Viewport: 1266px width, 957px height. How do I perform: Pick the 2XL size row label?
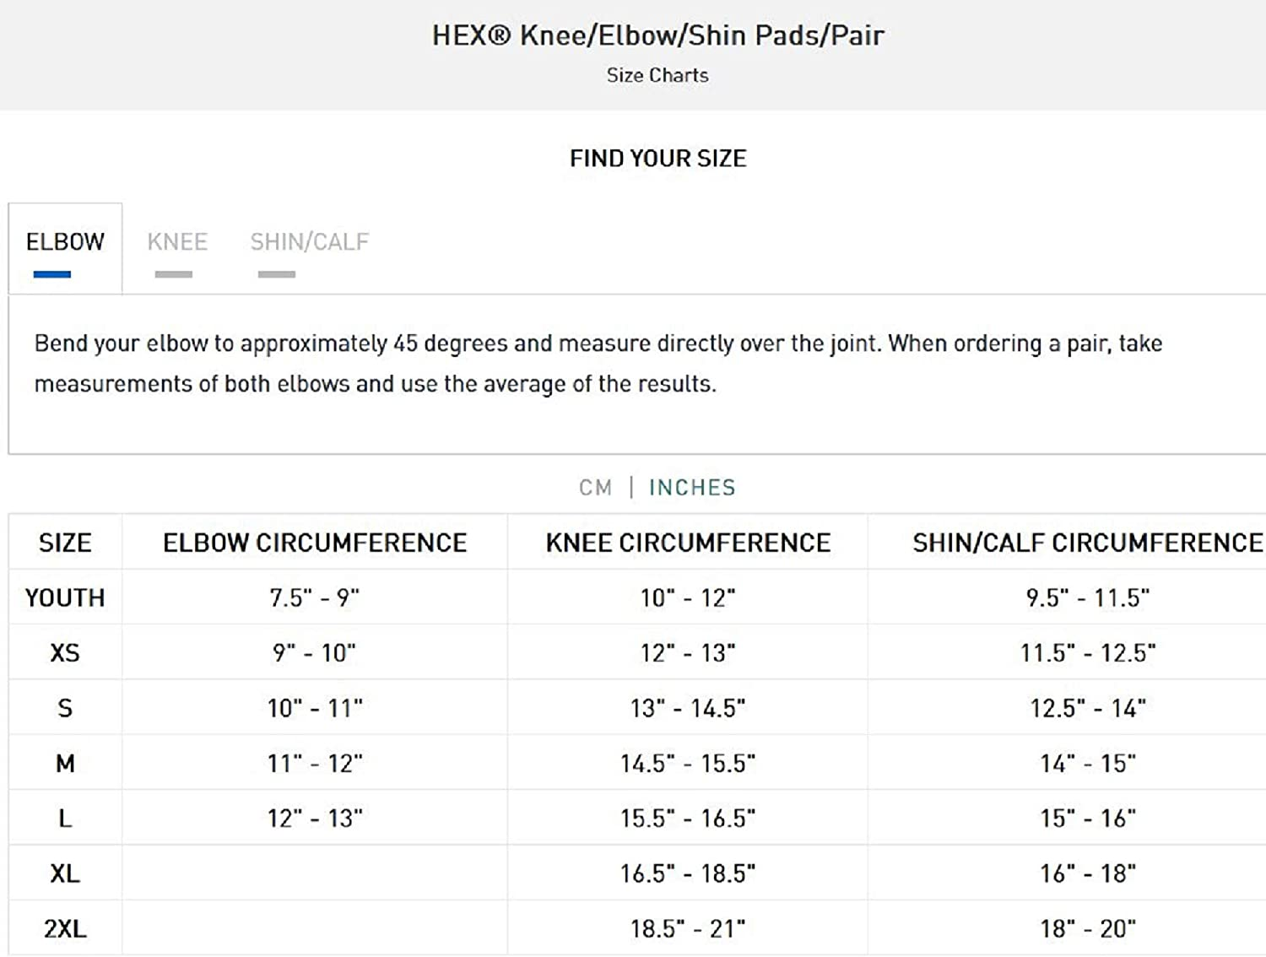coord(65,929)
